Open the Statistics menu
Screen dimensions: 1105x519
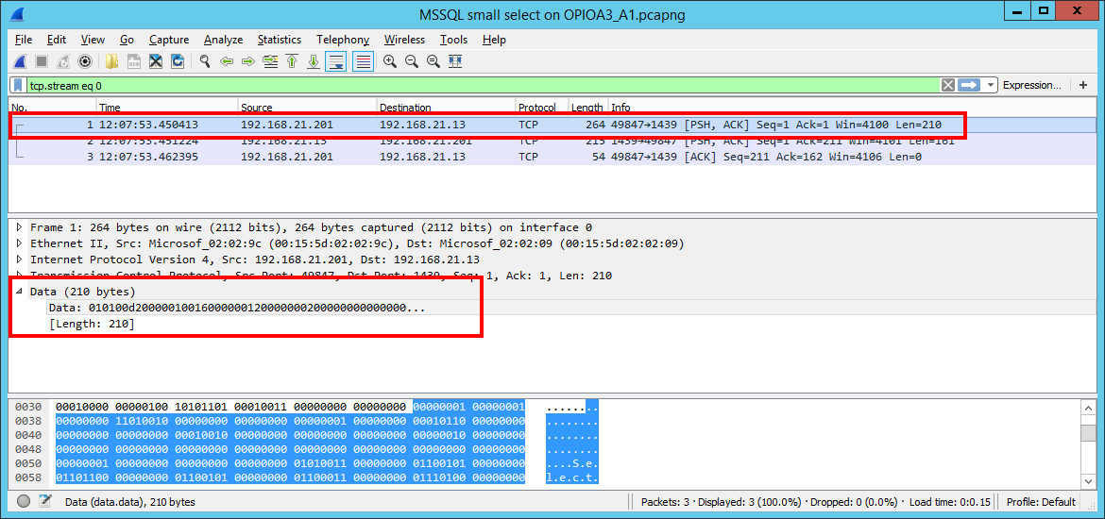279,40
